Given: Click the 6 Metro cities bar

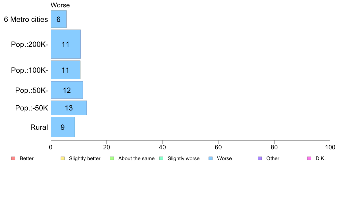Looking at the screenshot, I should (59, 19).
